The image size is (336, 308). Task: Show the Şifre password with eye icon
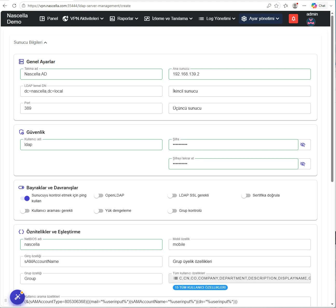coord(303,145)
